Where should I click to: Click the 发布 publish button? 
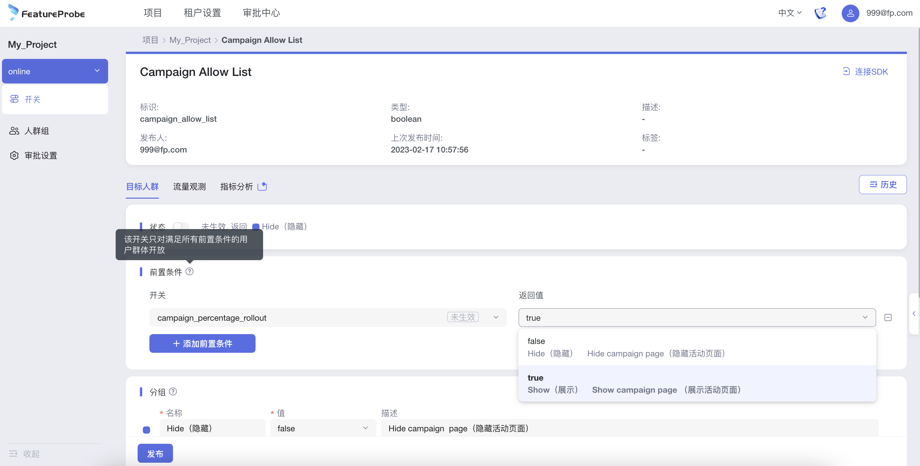[155, 453]
